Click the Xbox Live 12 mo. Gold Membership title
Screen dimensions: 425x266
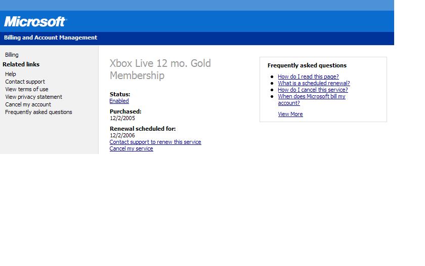[x=160, y=69]
